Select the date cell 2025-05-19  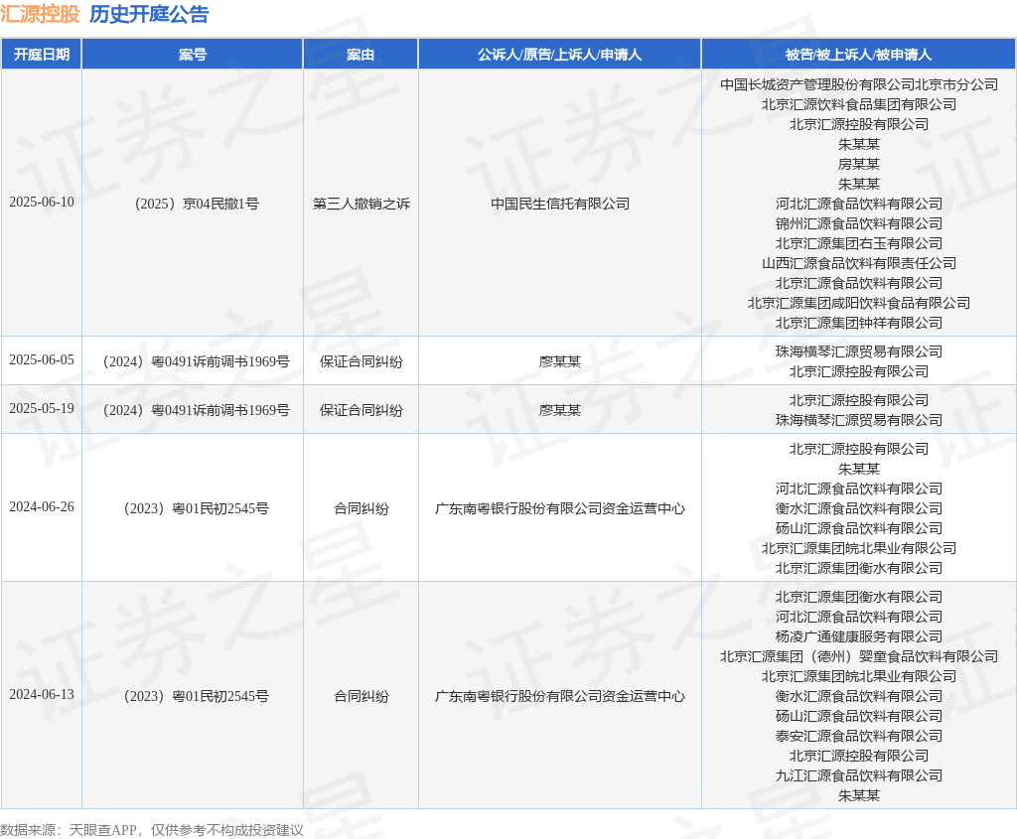click(x=42, y=408)
